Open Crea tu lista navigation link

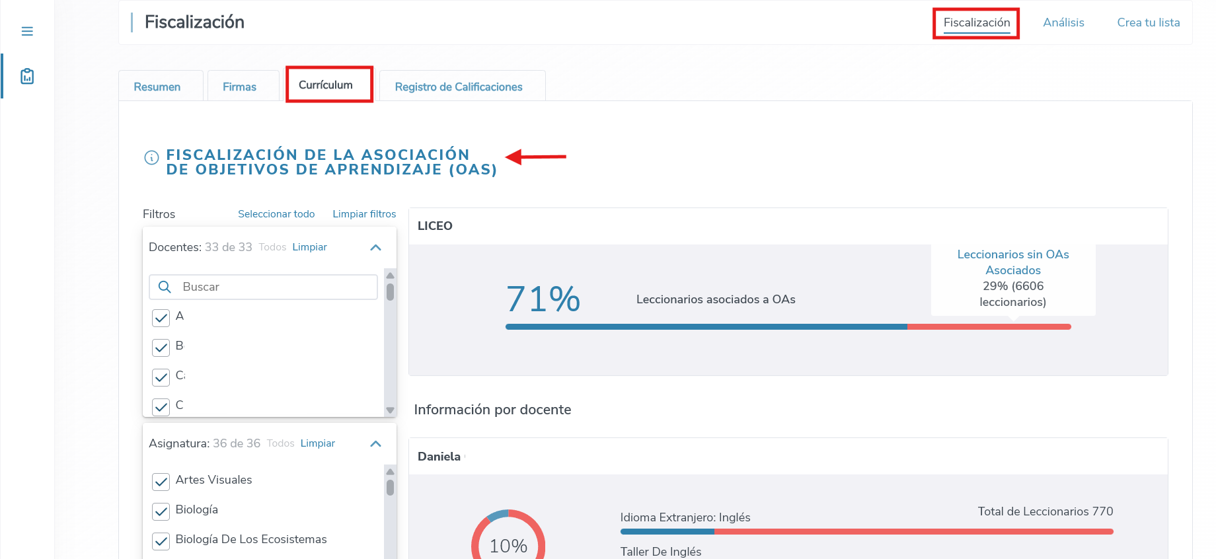(x=1149, y=22)
